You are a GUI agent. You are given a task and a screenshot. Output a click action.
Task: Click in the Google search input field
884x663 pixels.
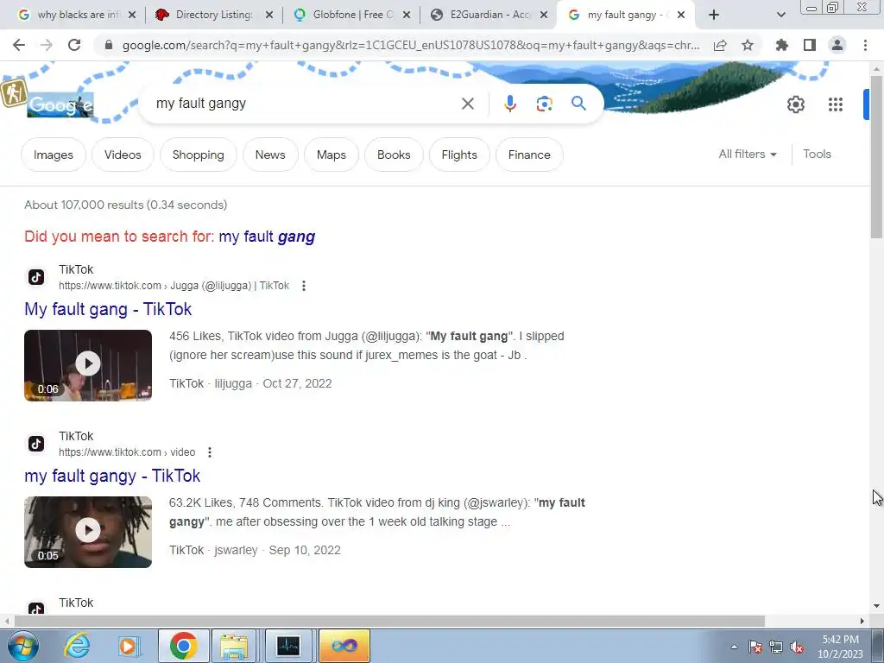(305, 104)
